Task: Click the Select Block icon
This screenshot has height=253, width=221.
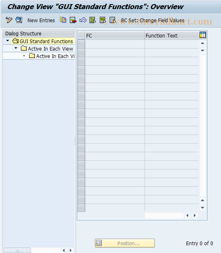Action: tap(103, 20)
